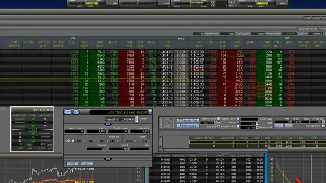The image size is (326, 183).
Task: Toggle the bottom-row checkbox in strategy panel
Action: pos(238,127)
